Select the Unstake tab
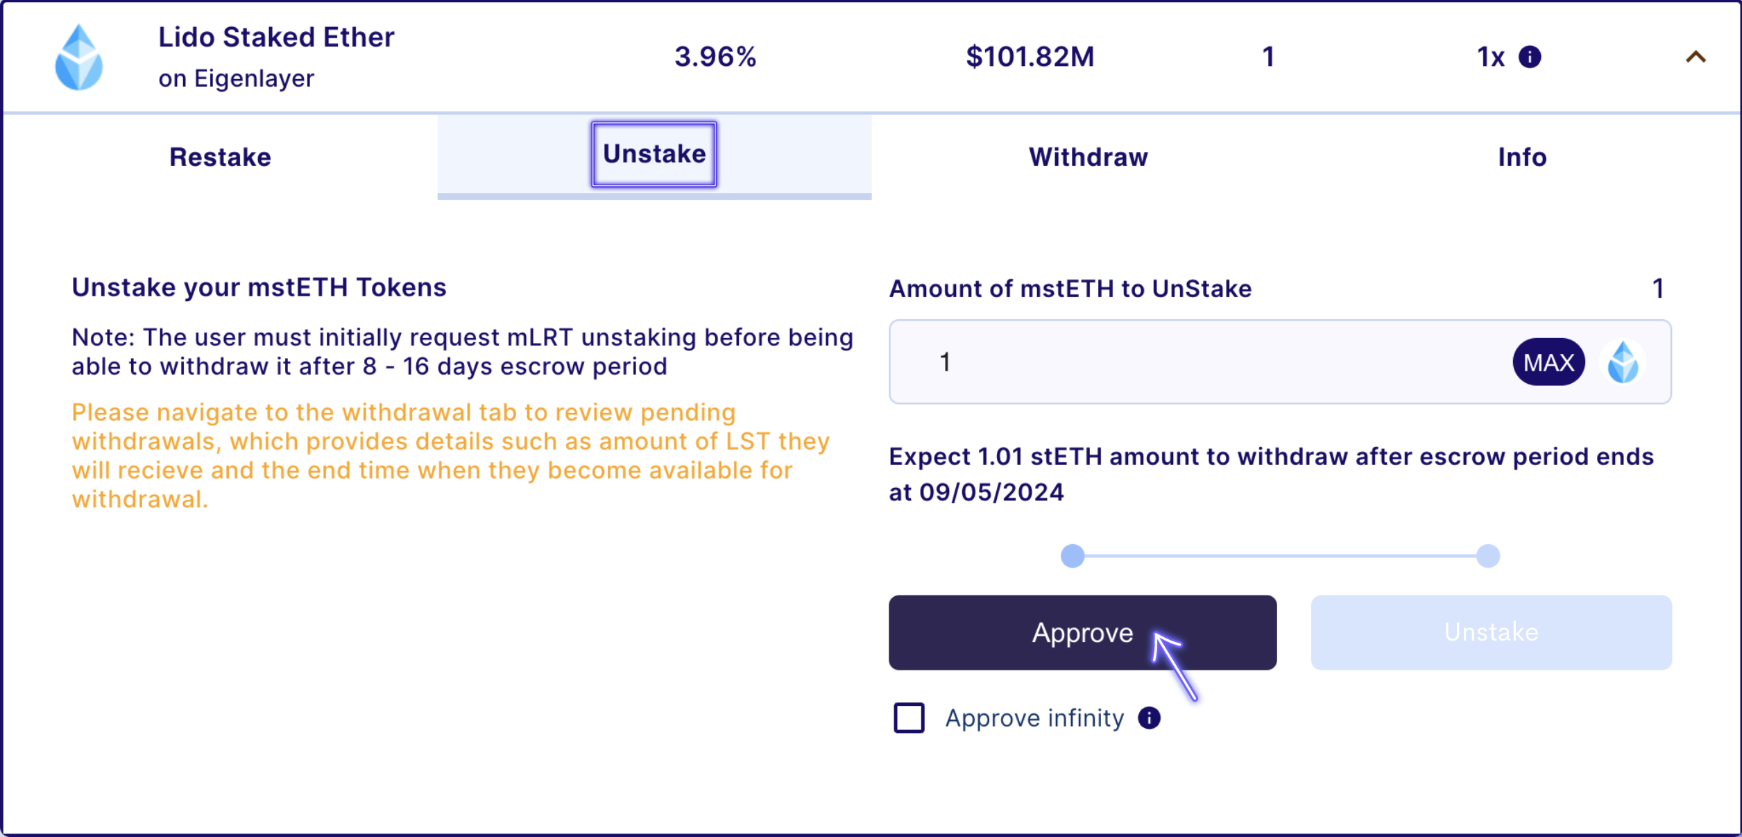Image resolution: width=1742 pixels, height=837 pixels. tap(654, 154)
